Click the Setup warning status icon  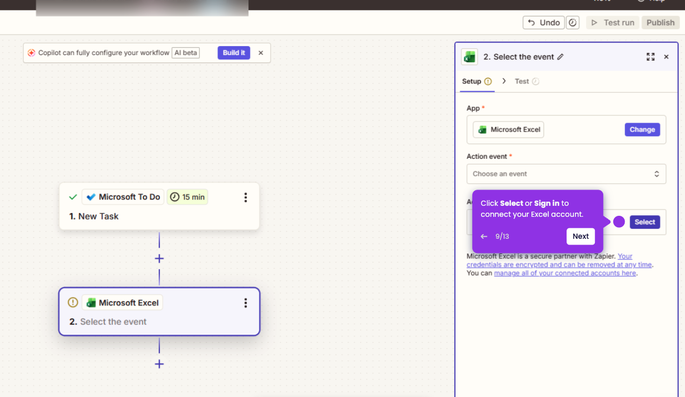pos(488,81)
